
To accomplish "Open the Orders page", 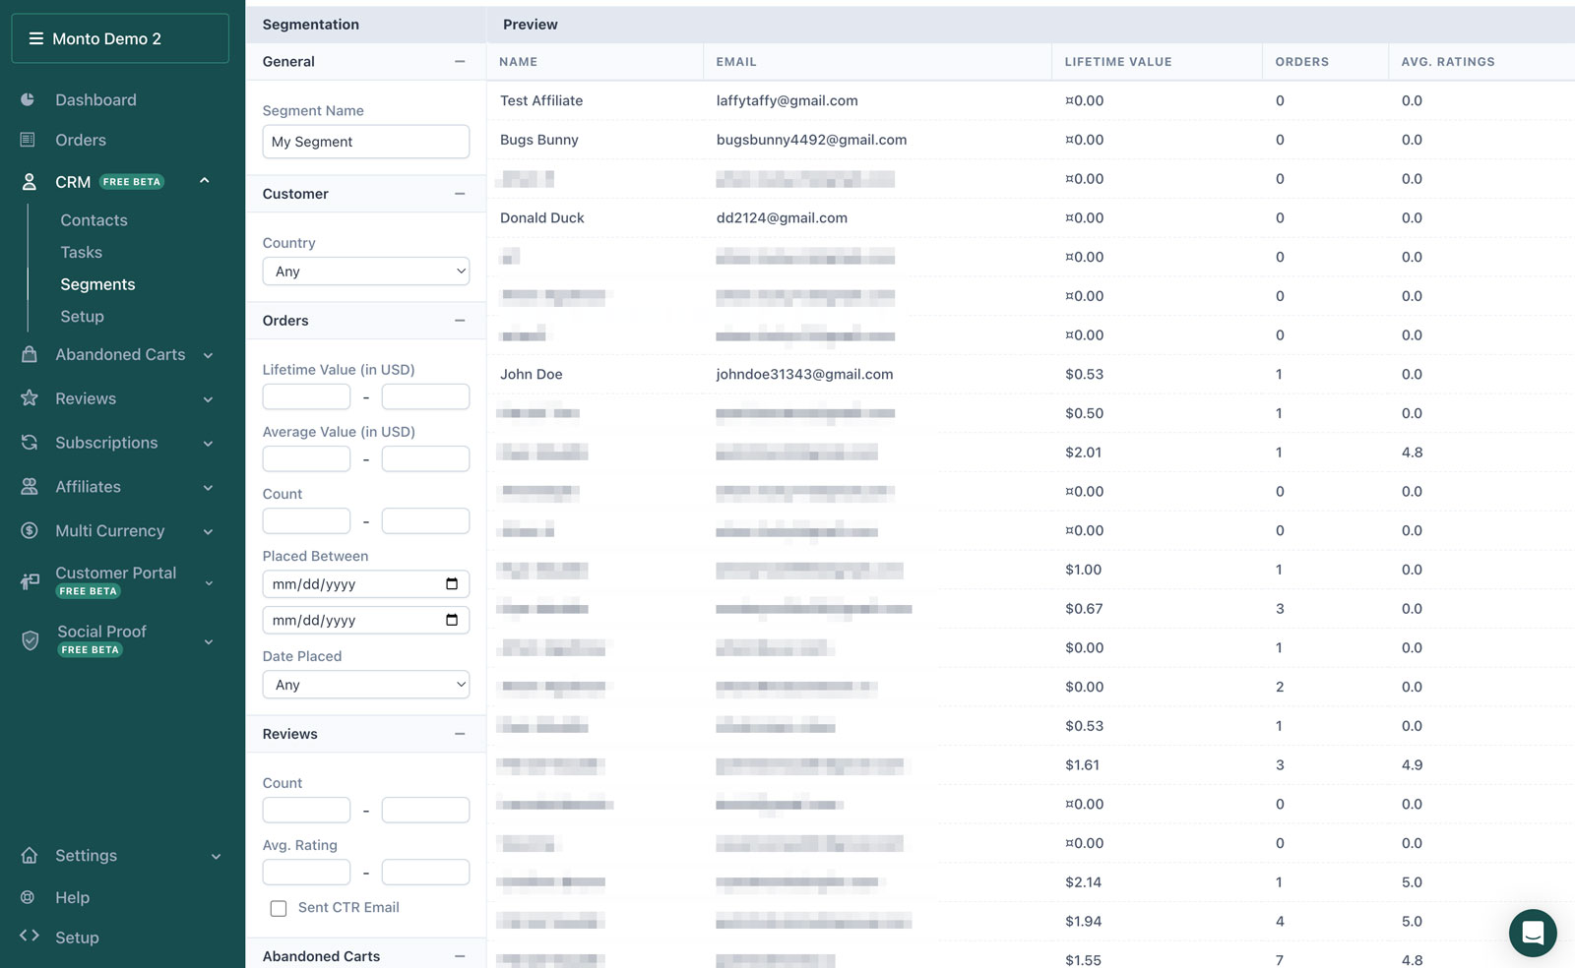I will pos(81,140).
